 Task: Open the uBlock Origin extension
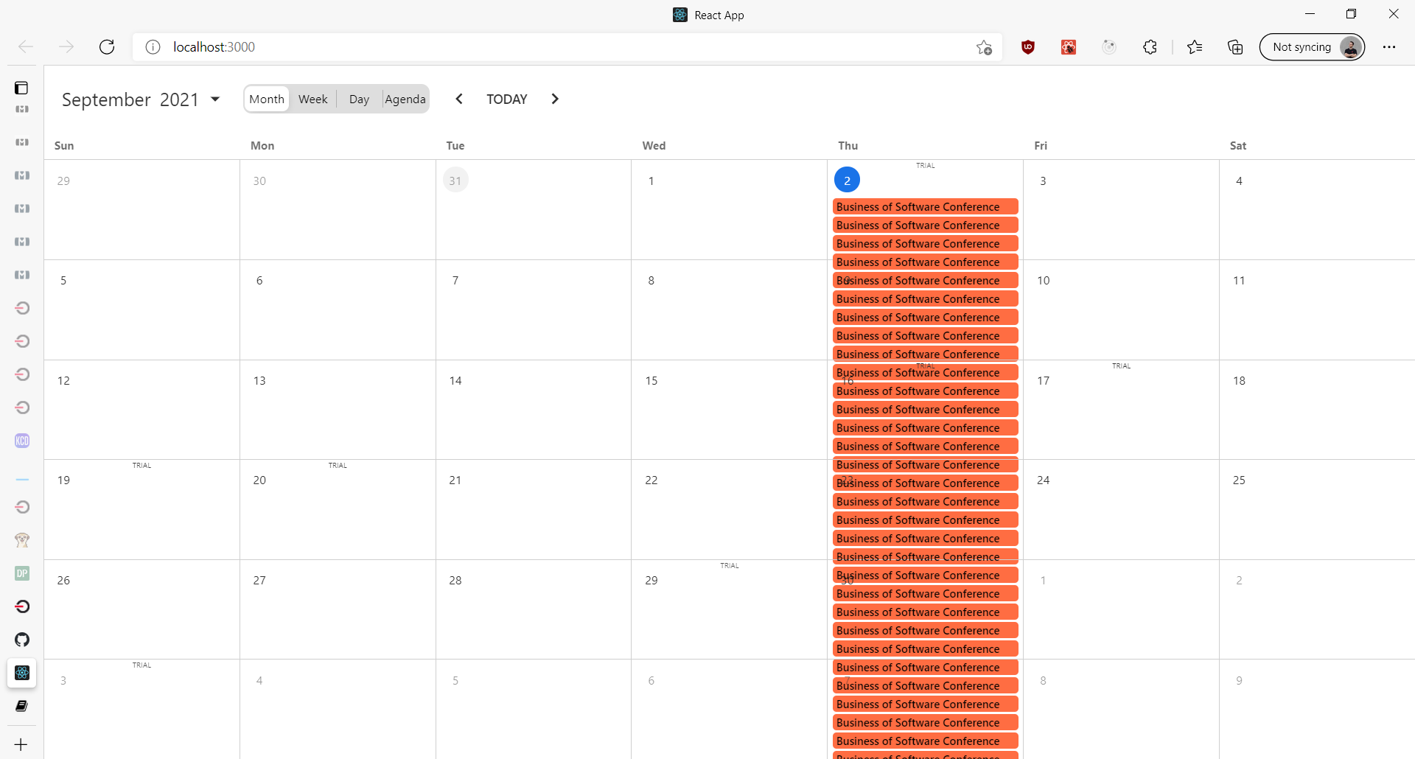pos(1028,47)
